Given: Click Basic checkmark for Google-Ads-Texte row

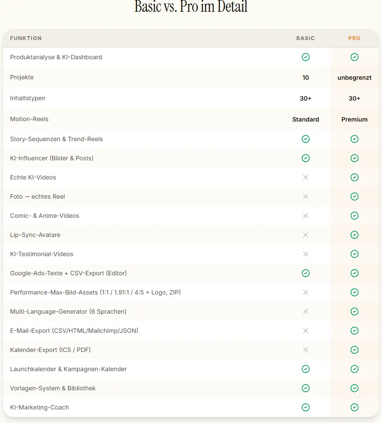Looking at the screenshot, I should point(306,273).
